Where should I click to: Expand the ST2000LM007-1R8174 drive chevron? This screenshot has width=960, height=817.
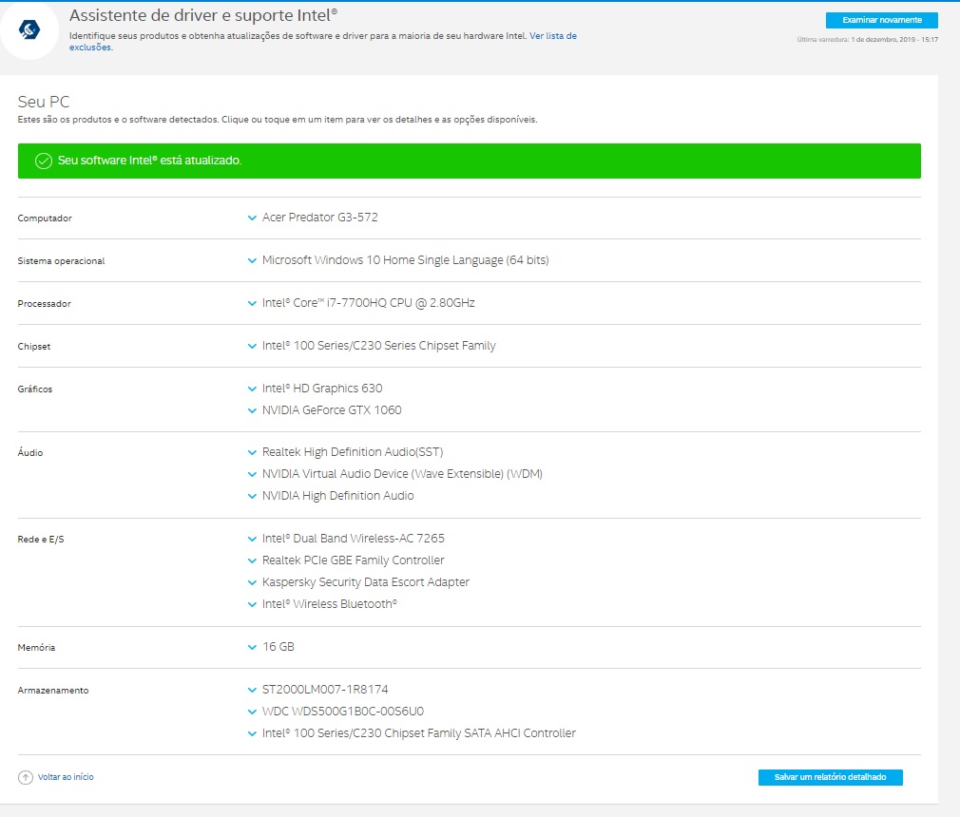pyautogui.click(x=252, y=691)
